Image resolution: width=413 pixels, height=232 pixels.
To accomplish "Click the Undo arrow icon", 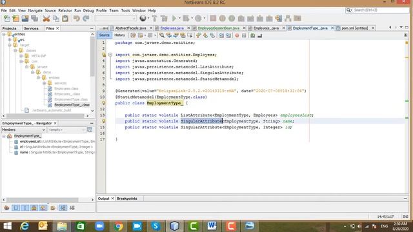I will (77, 19).
